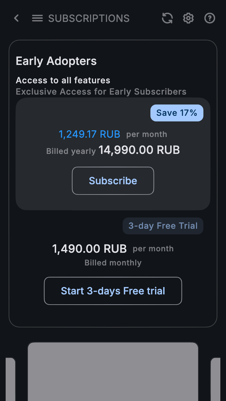This screenshot has height=401, width=226.
Task: Click Exclusive Access for Early Subscribers text
Action: (x=101, y=92)
